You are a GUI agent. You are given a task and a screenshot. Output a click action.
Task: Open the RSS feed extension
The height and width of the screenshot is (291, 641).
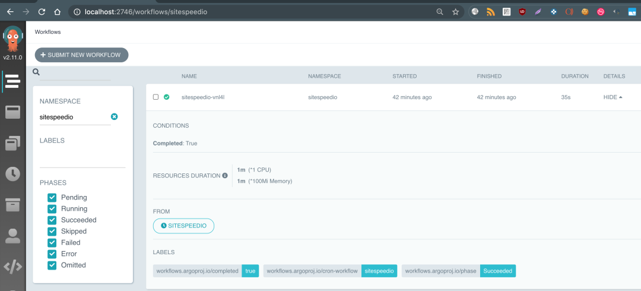(x=491, y=12)
